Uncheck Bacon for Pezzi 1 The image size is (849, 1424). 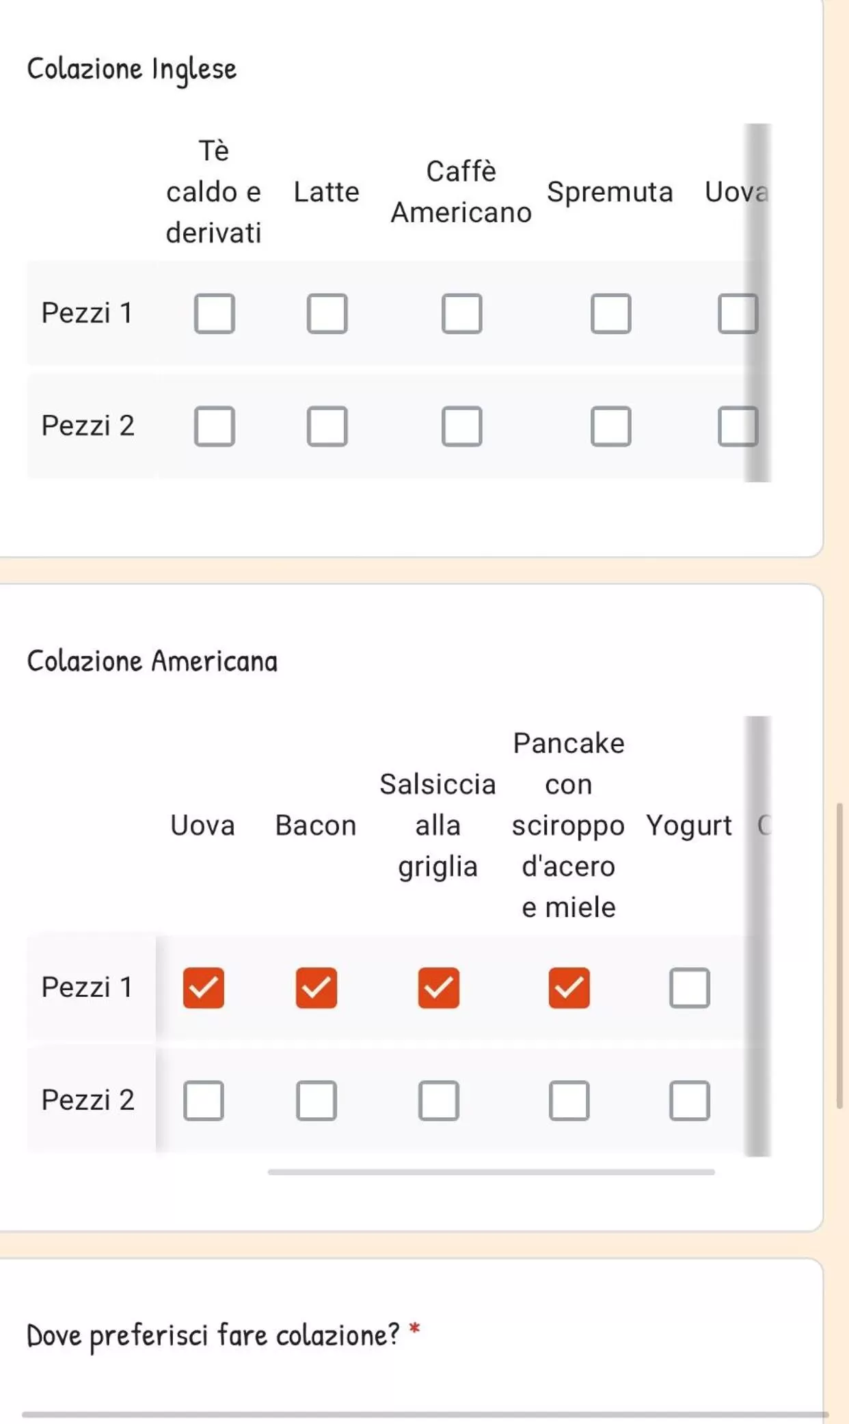(x=316, y=988)
